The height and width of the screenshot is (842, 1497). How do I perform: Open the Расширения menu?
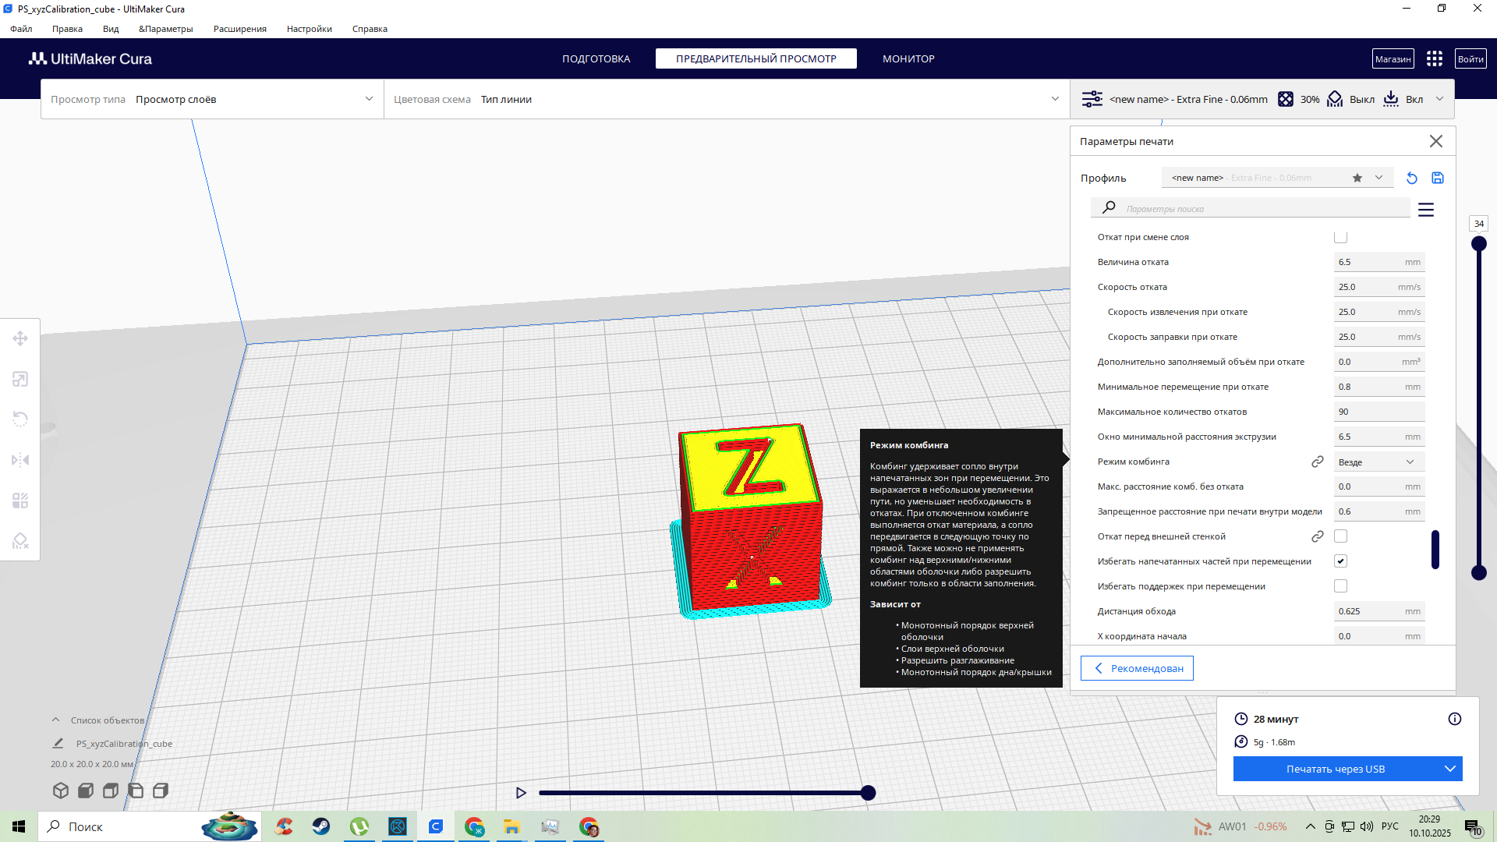tap(239, 29)
